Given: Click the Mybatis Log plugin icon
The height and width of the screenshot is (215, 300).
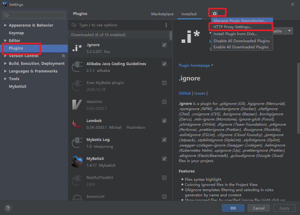Looking at the screenshot, I should coord(77,143).
